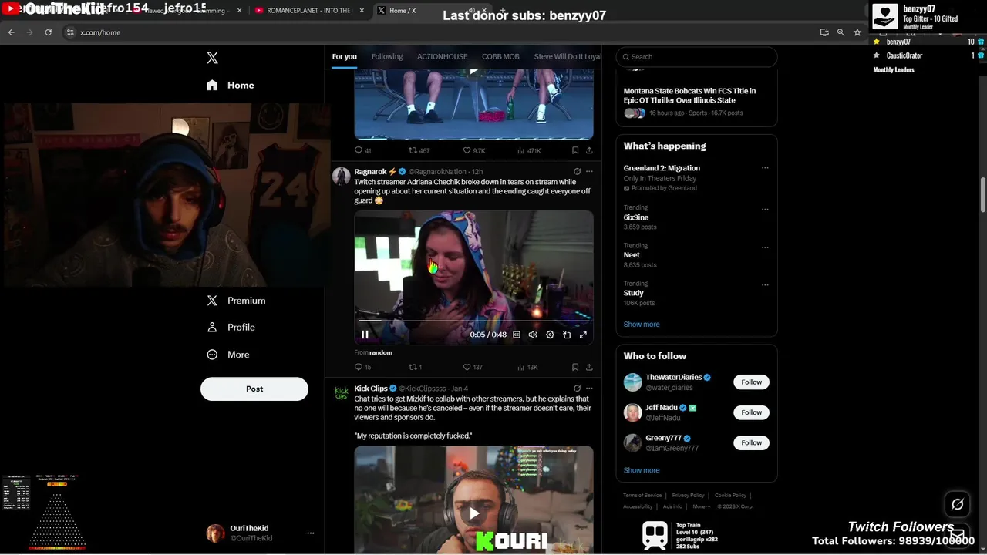Show more under What's happening
The width and height of the screenshot is (987, 555).
point(642,325)
